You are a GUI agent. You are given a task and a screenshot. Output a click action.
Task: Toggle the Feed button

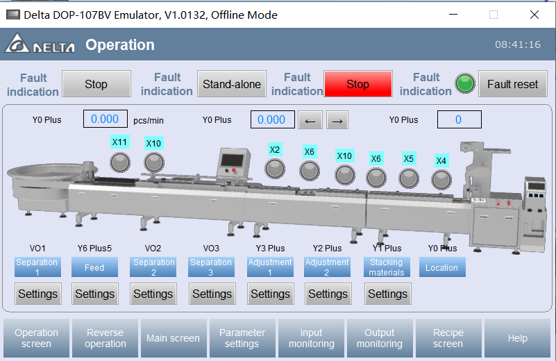coord(94,267)
